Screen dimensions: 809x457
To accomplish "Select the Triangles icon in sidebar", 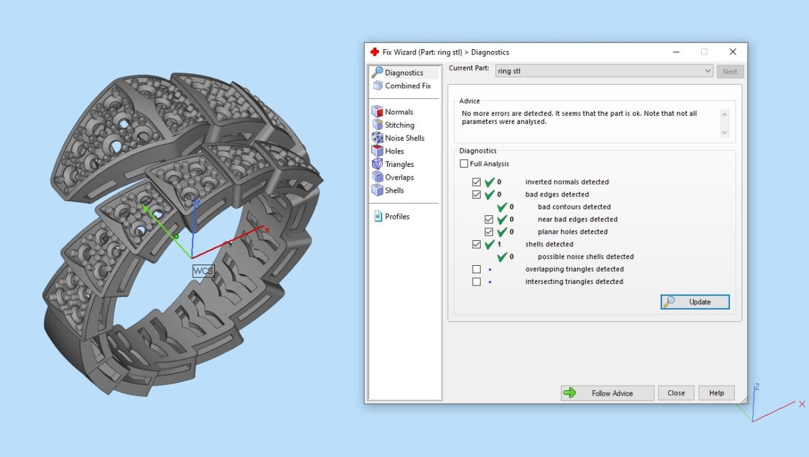I will coord(378,164).
